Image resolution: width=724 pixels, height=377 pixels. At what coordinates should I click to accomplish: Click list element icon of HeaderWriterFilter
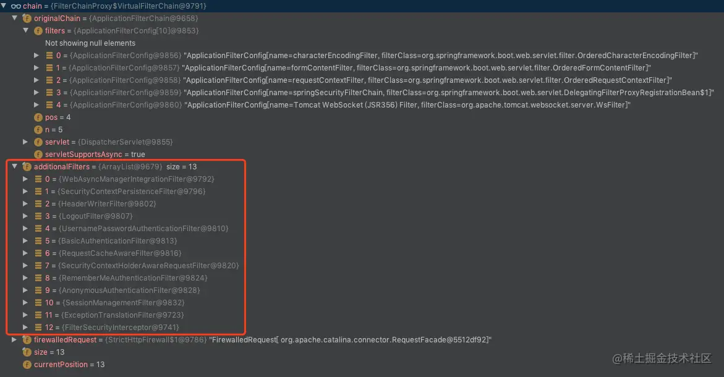pos(38,203)
